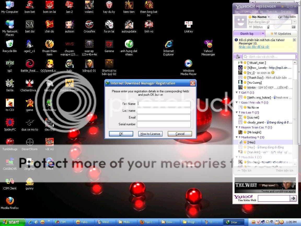Open The West Play now advertisement
Image resolution: width=301 pixels, height=226 pixels.
265,185
